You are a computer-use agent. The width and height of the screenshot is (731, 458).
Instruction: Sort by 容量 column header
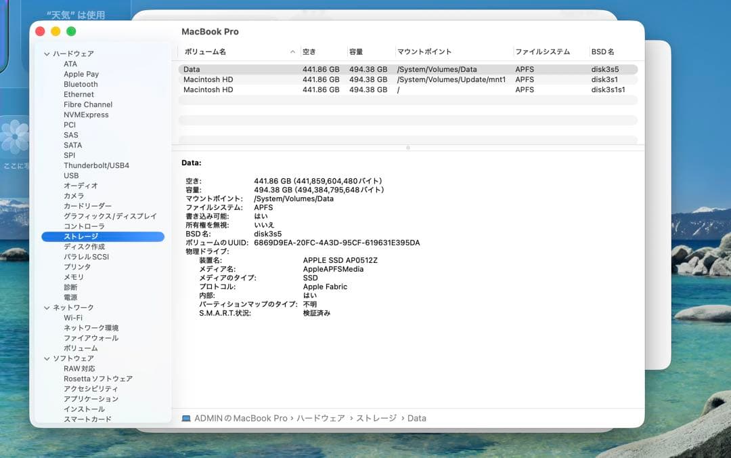pyautogui.click(x=356, y=51)
